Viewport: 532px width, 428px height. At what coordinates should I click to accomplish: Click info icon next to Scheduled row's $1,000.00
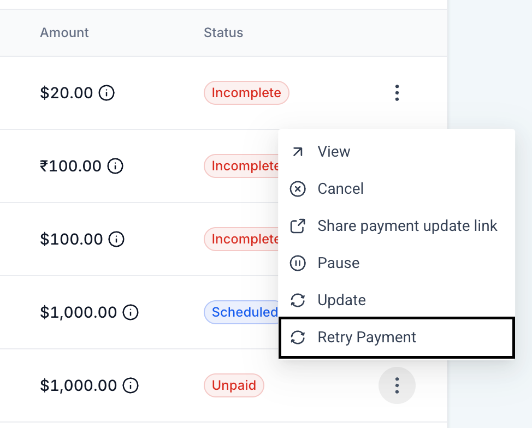coord(131,312)
